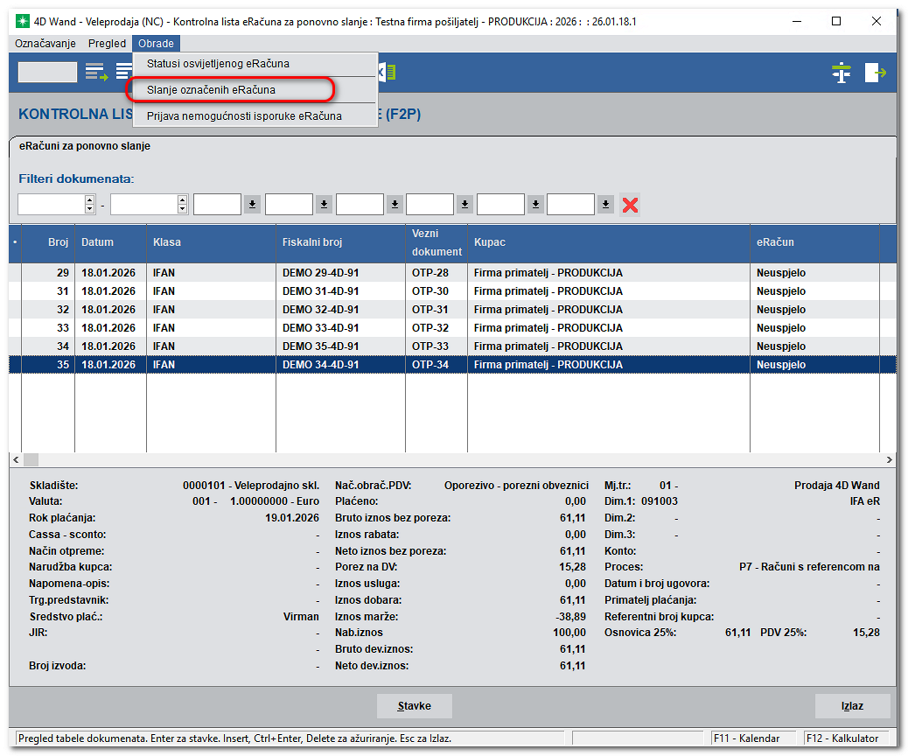Expand the third filter dropdown arrow
This screenshot has height=756, width=908.
click(x=395, y=205)
